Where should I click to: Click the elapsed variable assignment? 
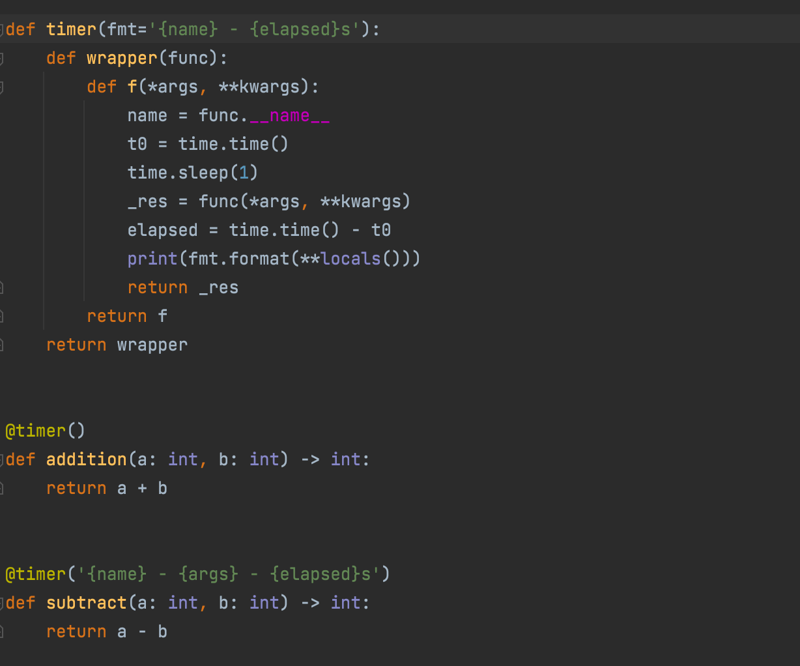pyautogui.click(x=163, y=229)
